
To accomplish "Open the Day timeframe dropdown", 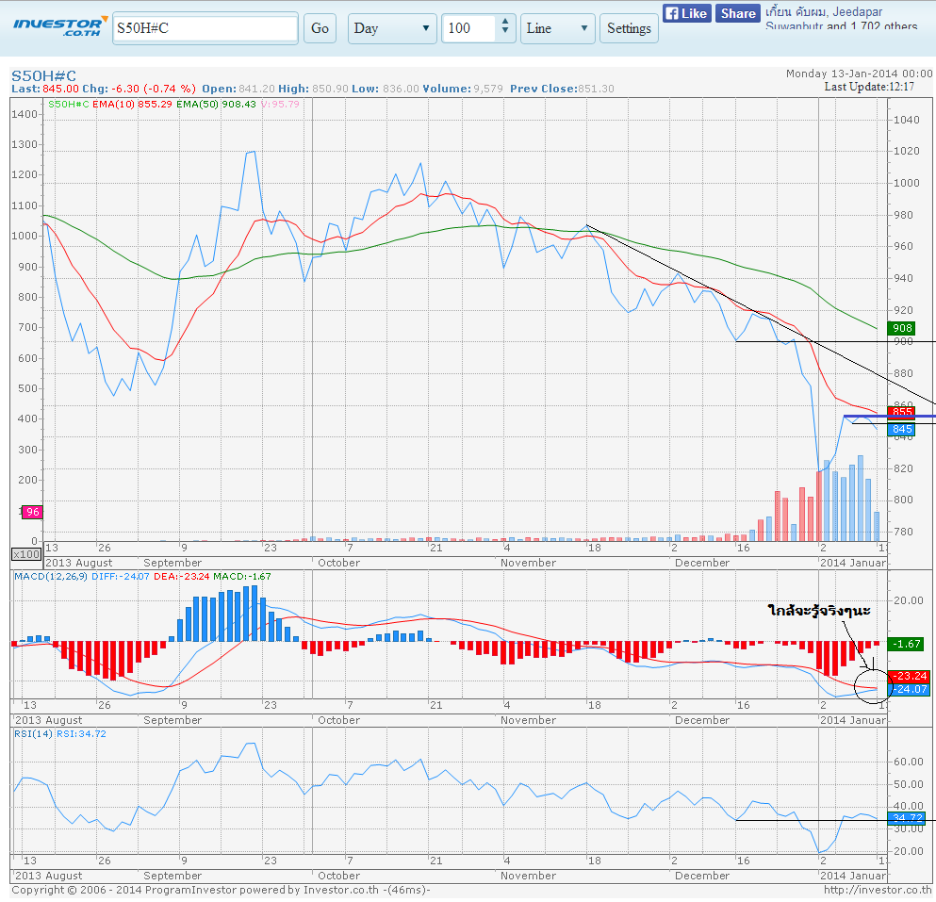I will (x=392, y=28).
